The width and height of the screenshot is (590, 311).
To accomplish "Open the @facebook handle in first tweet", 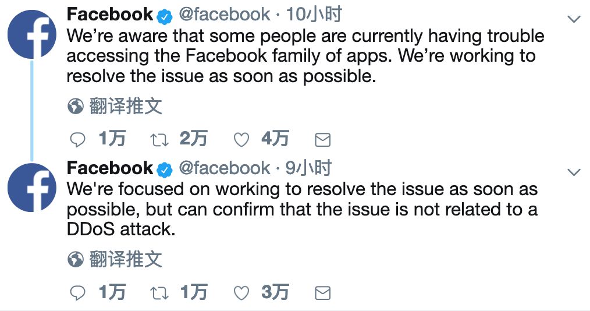I will (225, 15).
